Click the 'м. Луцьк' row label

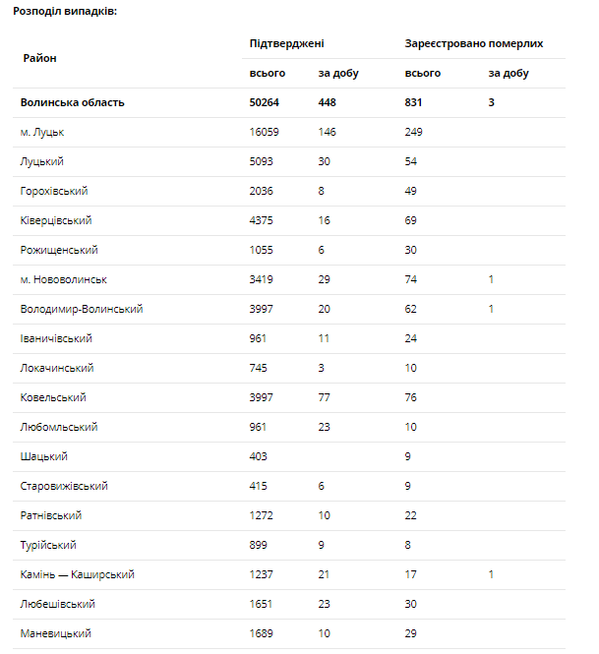(x=42, y=132)
